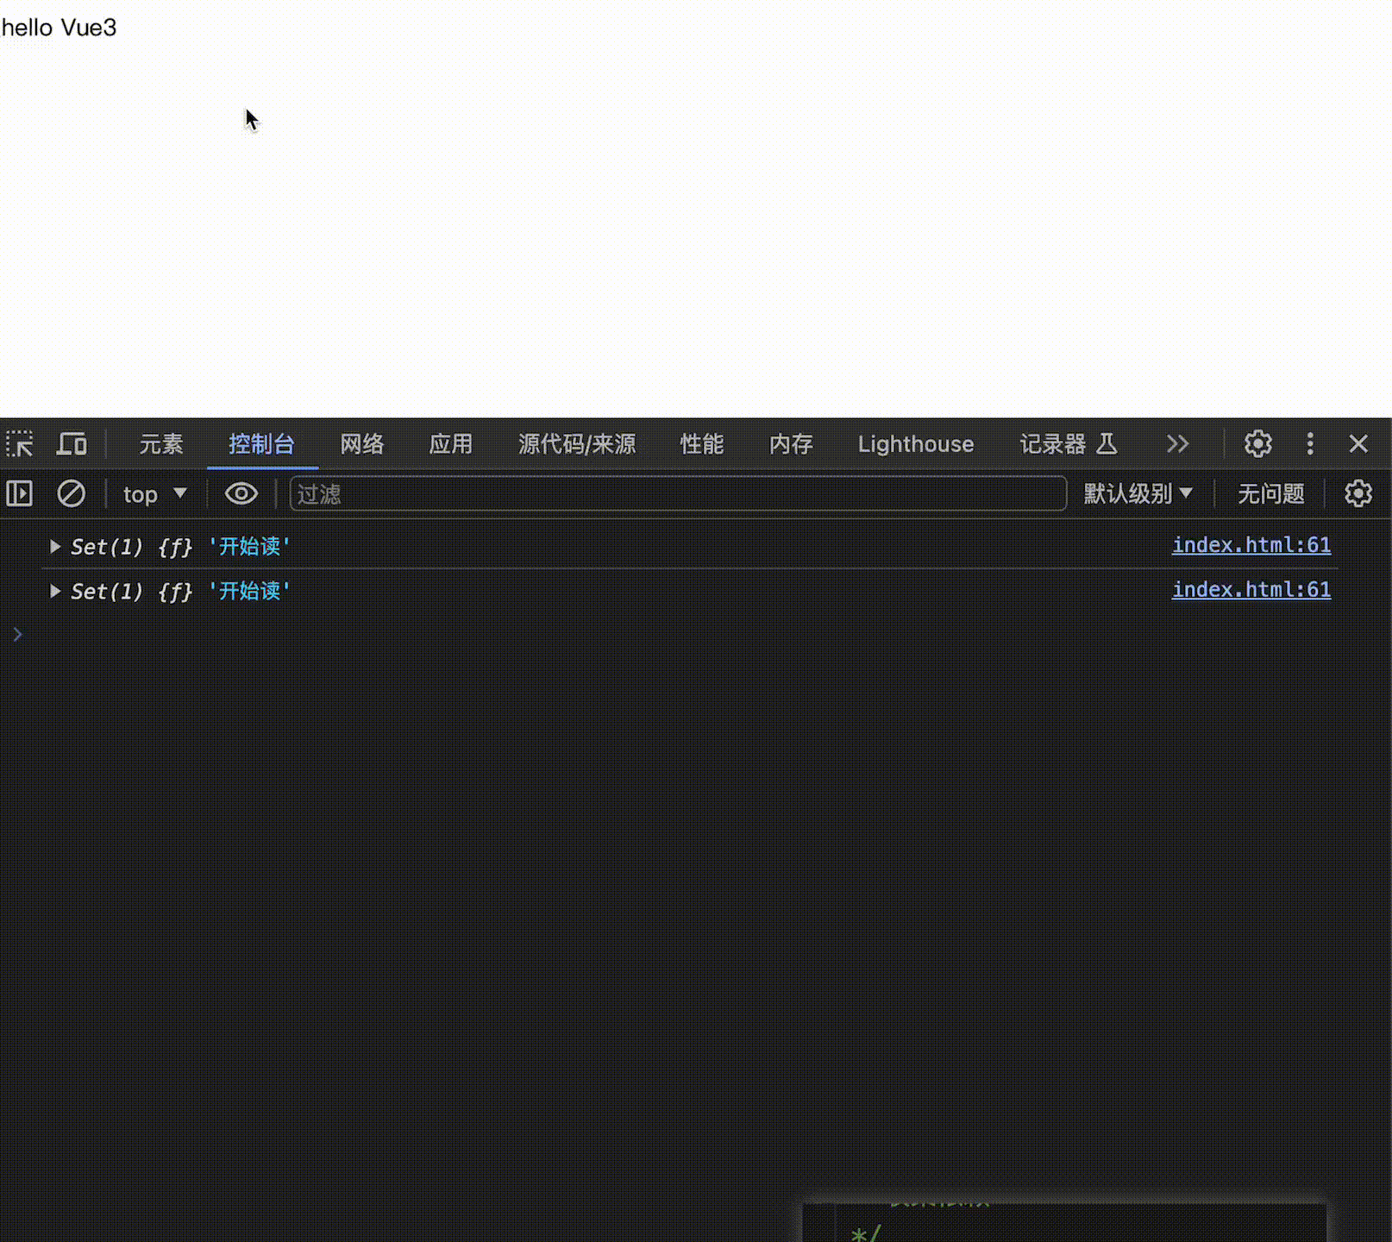The width and height of the screenshot is (1392, 1242).
Task: Open the console sidebar panel icon
Action: pyautogui.click(x=18, y=493)
